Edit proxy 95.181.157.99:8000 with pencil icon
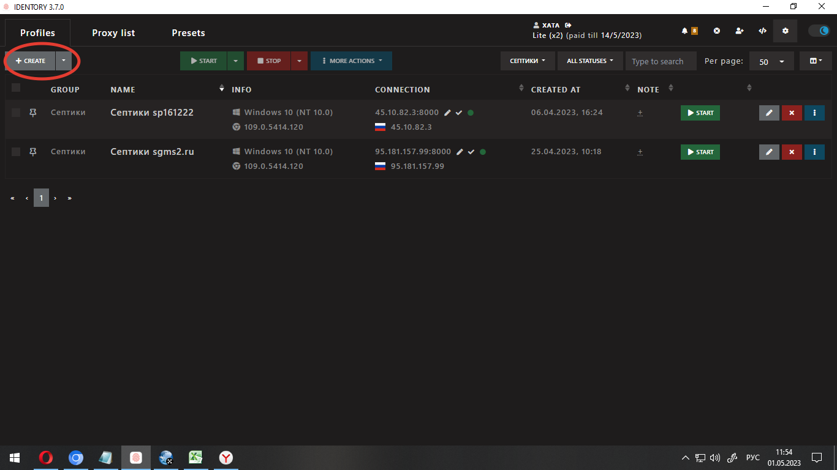Image resolution: width=837 pixels, height=470 pixels. point(459,152)
